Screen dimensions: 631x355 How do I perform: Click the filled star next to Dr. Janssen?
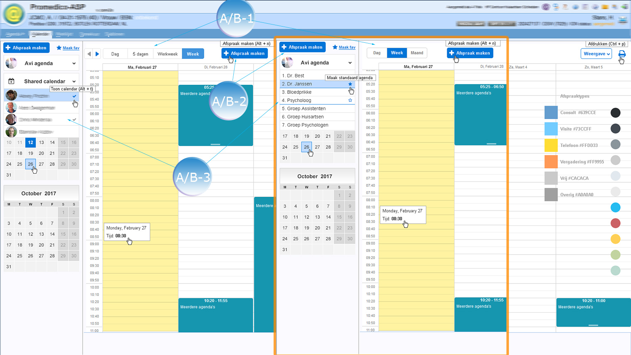pos(350,84)
